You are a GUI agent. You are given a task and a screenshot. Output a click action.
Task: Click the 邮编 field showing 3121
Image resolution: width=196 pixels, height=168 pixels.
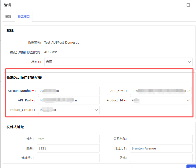click(68, 148)
